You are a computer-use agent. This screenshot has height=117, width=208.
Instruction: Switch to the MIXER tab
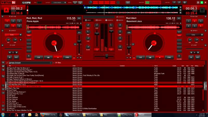pyautogui.click(x=88, y=20)
